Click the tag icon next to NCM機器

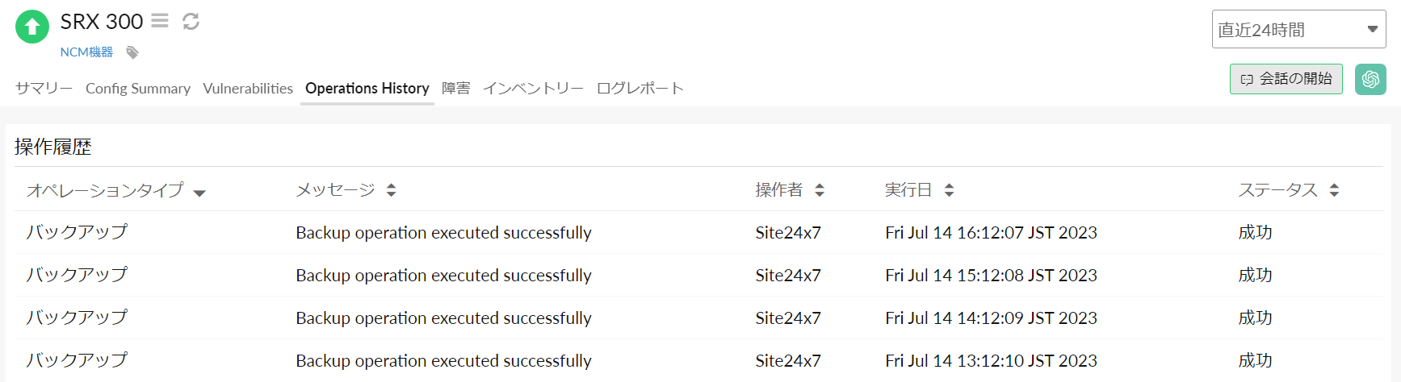coord(132,52)
